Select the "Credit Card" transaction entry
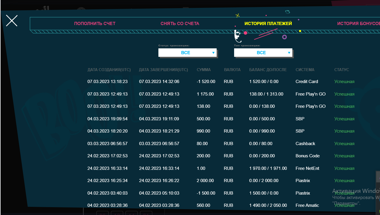 (x=307, y=82)
